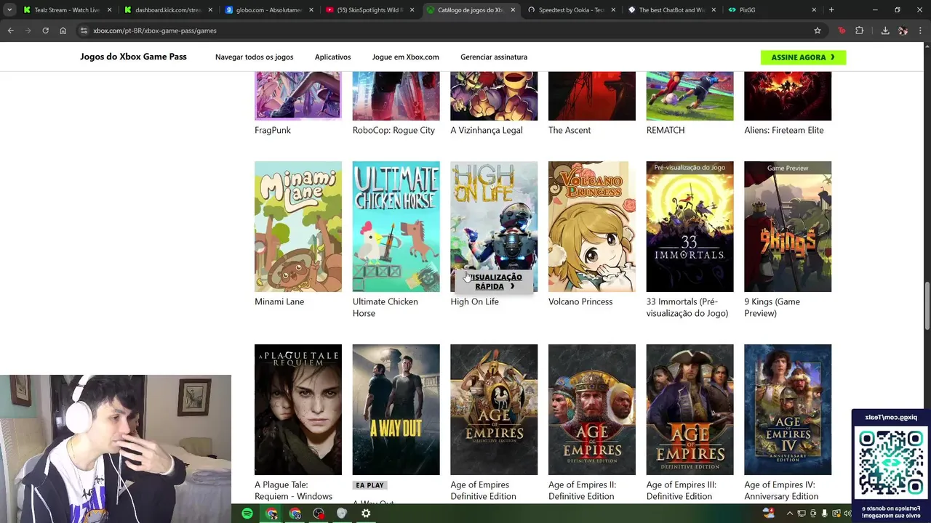Show hidden system tray icons chevron
The height and width of the screenshot is (523, 931).
[790, 514]
